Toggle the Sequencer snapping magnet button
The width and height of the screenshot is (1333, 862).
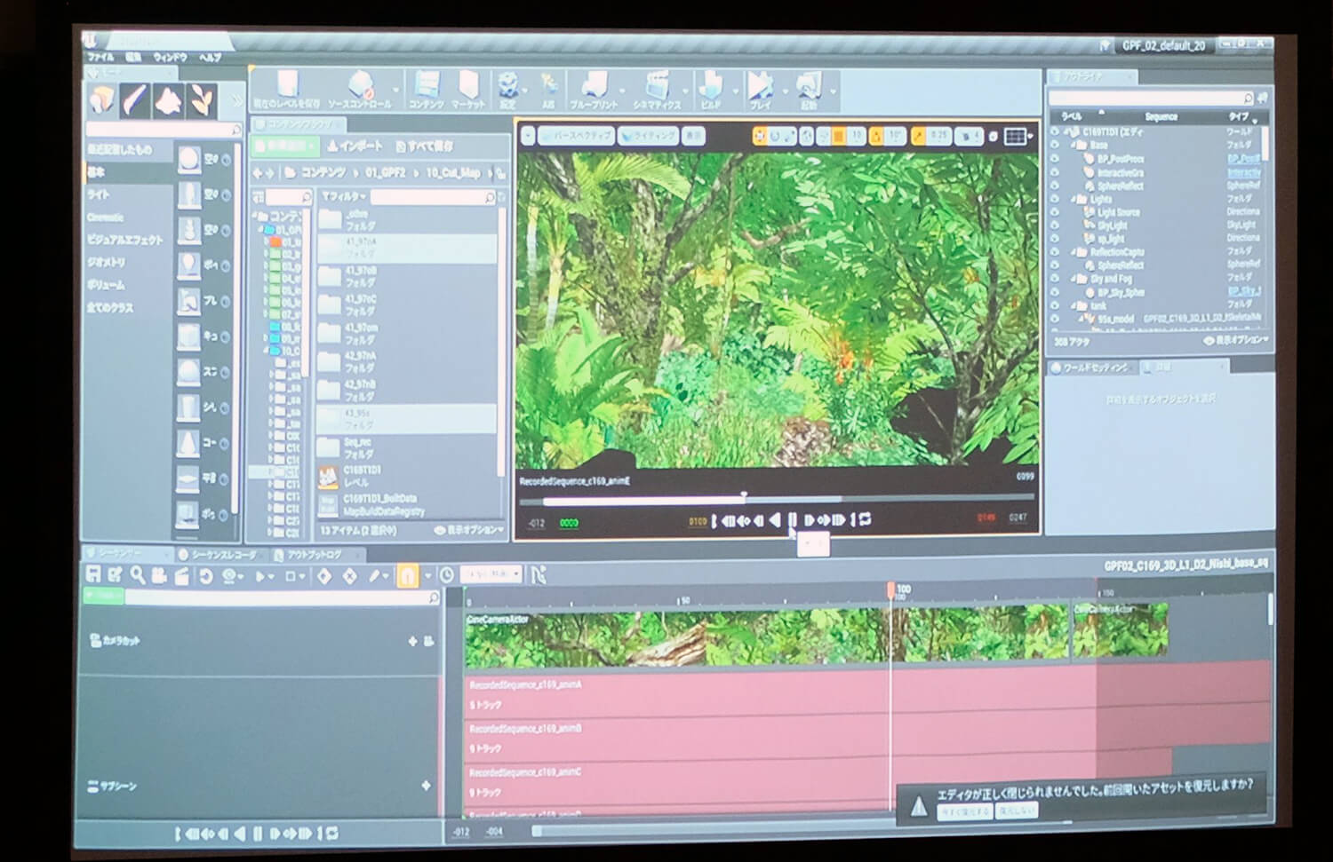(x=406, y=576)
